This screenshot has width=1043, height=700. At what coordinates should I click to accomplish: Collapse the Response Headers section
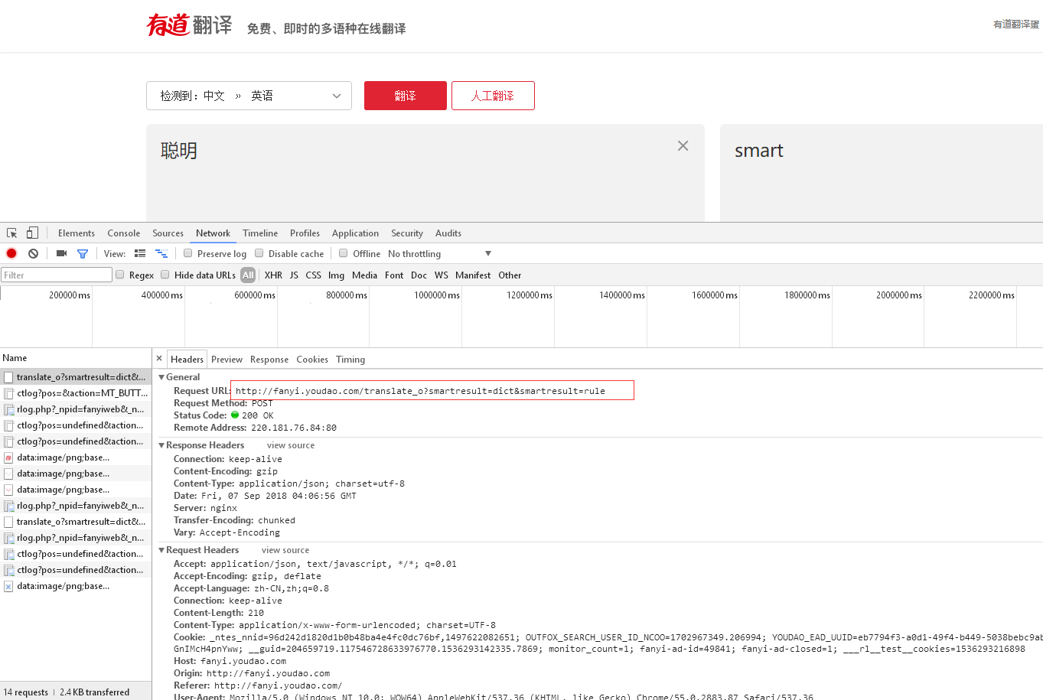tap(161, 445)
